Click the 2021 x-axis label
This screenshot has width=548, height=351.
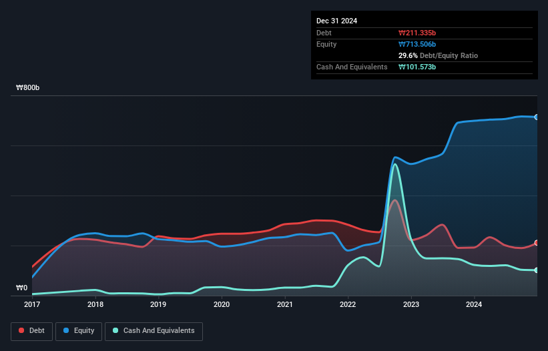(x=285, y=304)
